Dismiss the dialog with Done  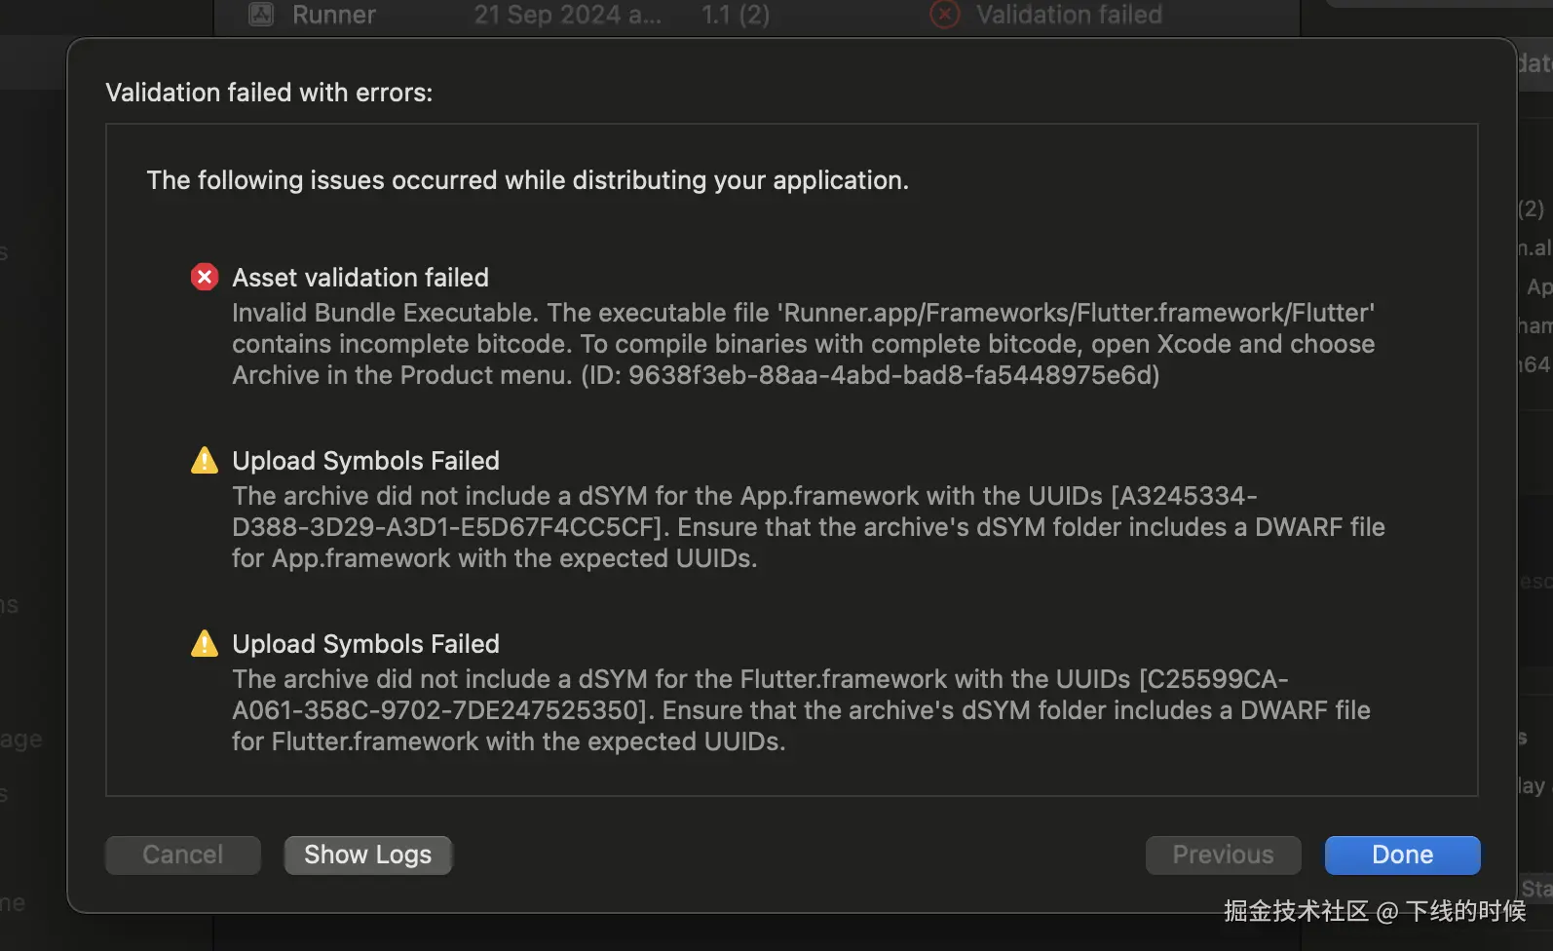[1402, 855]
